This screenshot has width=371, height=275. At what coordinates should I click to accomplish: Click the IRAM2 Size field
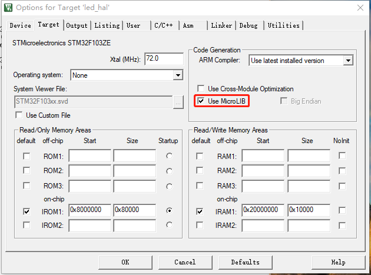tap(309, 226)
